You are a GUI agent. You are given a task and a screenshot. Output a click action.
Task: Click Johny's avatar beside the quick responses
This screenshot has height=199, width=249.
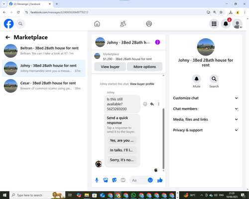99,164
